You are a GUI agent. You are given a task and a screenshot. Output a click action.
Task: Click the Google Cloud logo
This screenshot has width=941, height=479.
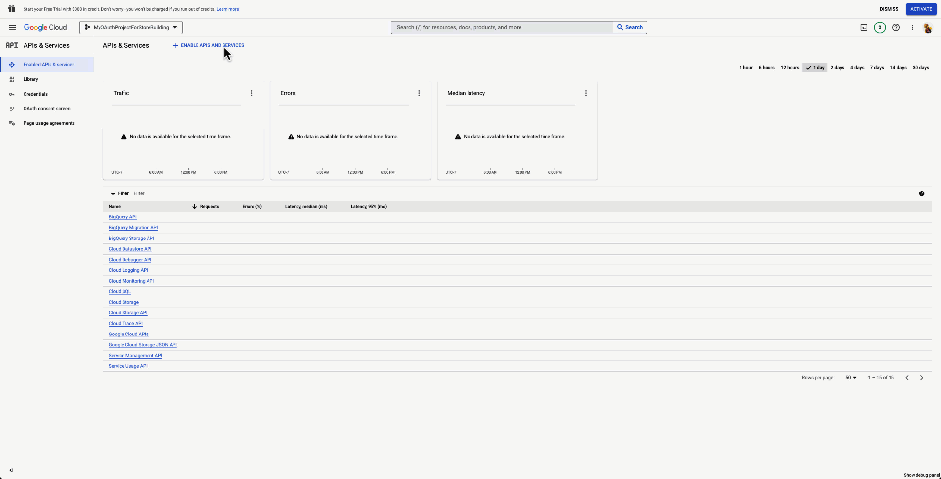point(46,27)
